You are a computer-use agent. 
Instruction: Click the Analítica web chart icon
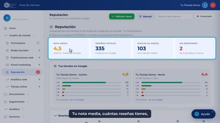click(7, 80)
